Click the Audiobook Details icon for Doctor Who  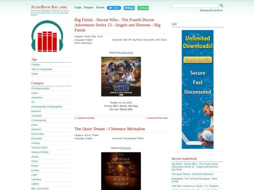pos(75,118)
